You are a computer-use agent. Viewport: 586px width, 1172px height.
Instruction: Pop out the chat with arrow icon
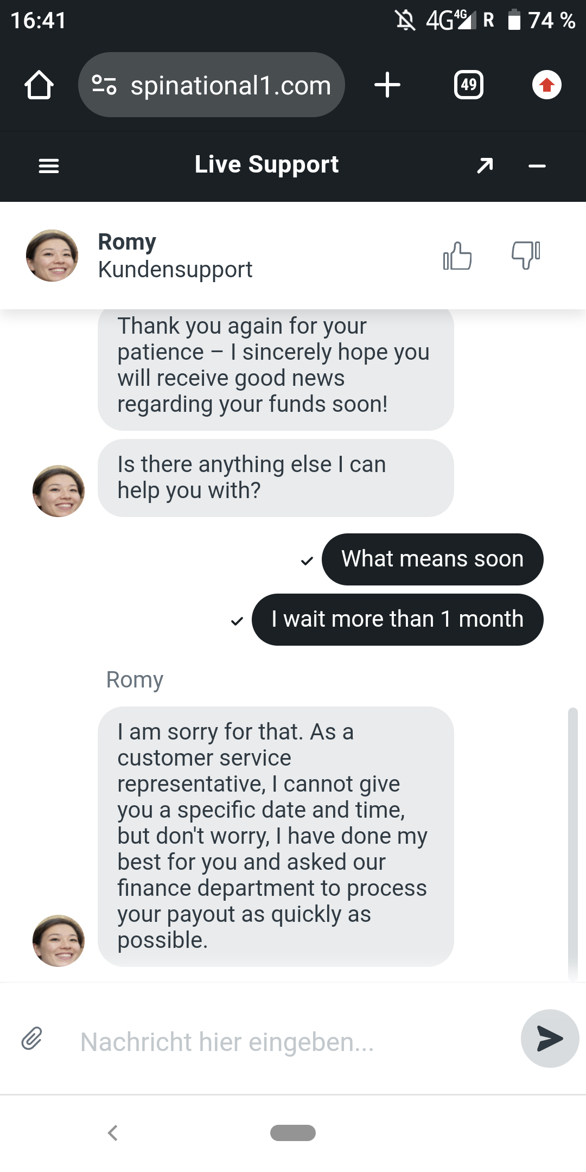[485, 165]
